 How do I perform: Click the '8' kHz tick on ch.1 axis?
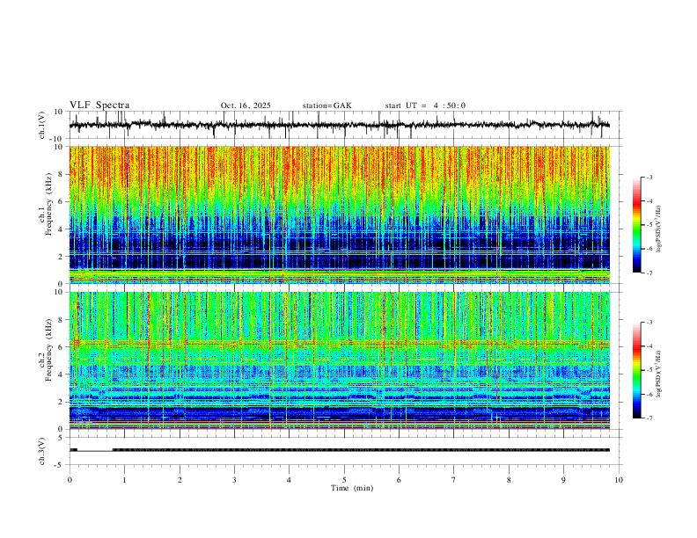point(61,174)
